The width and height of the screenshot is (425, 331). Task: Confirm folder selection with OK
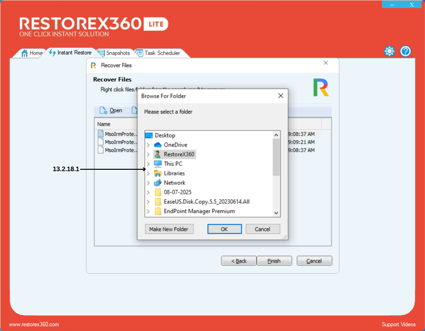point(224,229)
